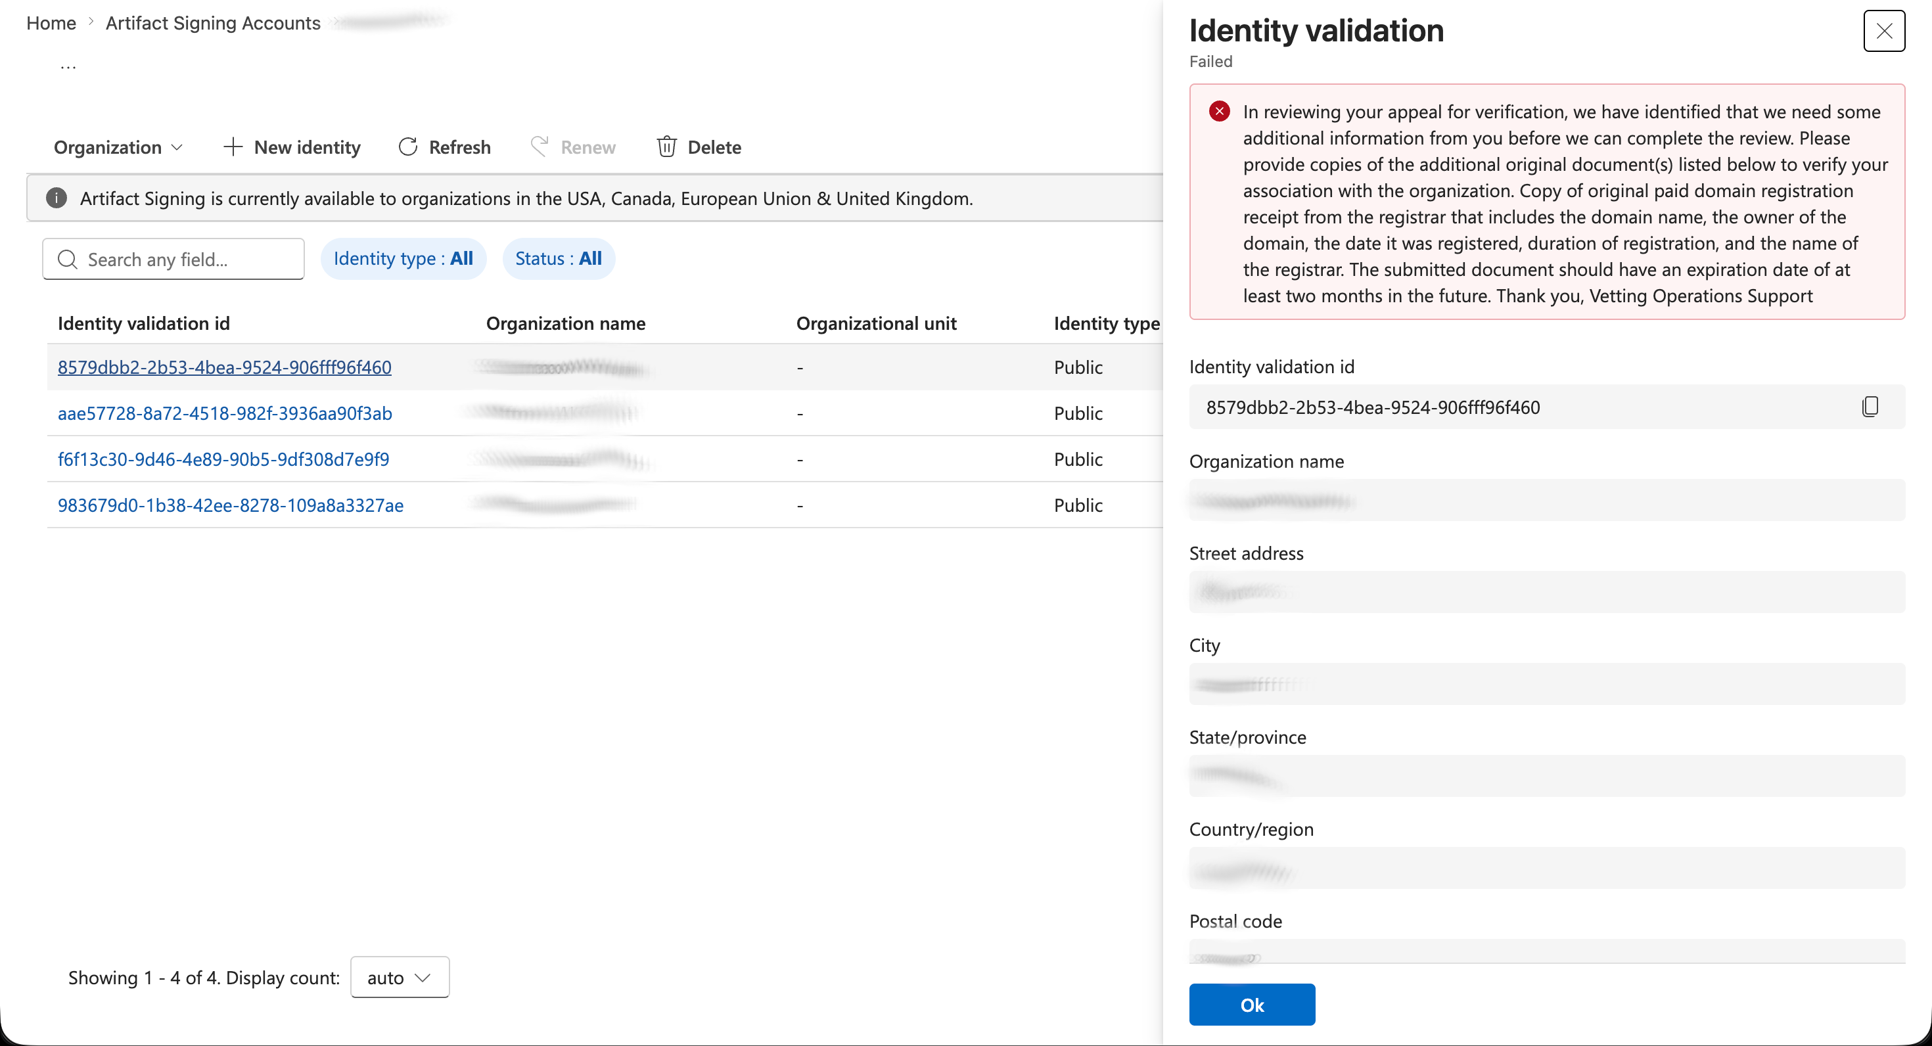Click the red error icon in failure message
Viewport: 1932px width, 1046px height.
tap(1220, 112)
